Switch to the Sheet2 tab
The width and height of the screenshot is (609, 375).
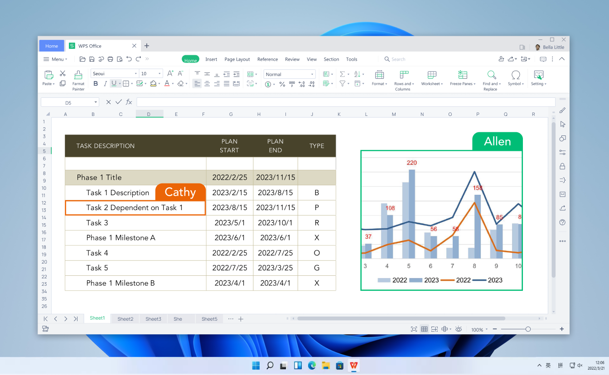click(126, 319)
